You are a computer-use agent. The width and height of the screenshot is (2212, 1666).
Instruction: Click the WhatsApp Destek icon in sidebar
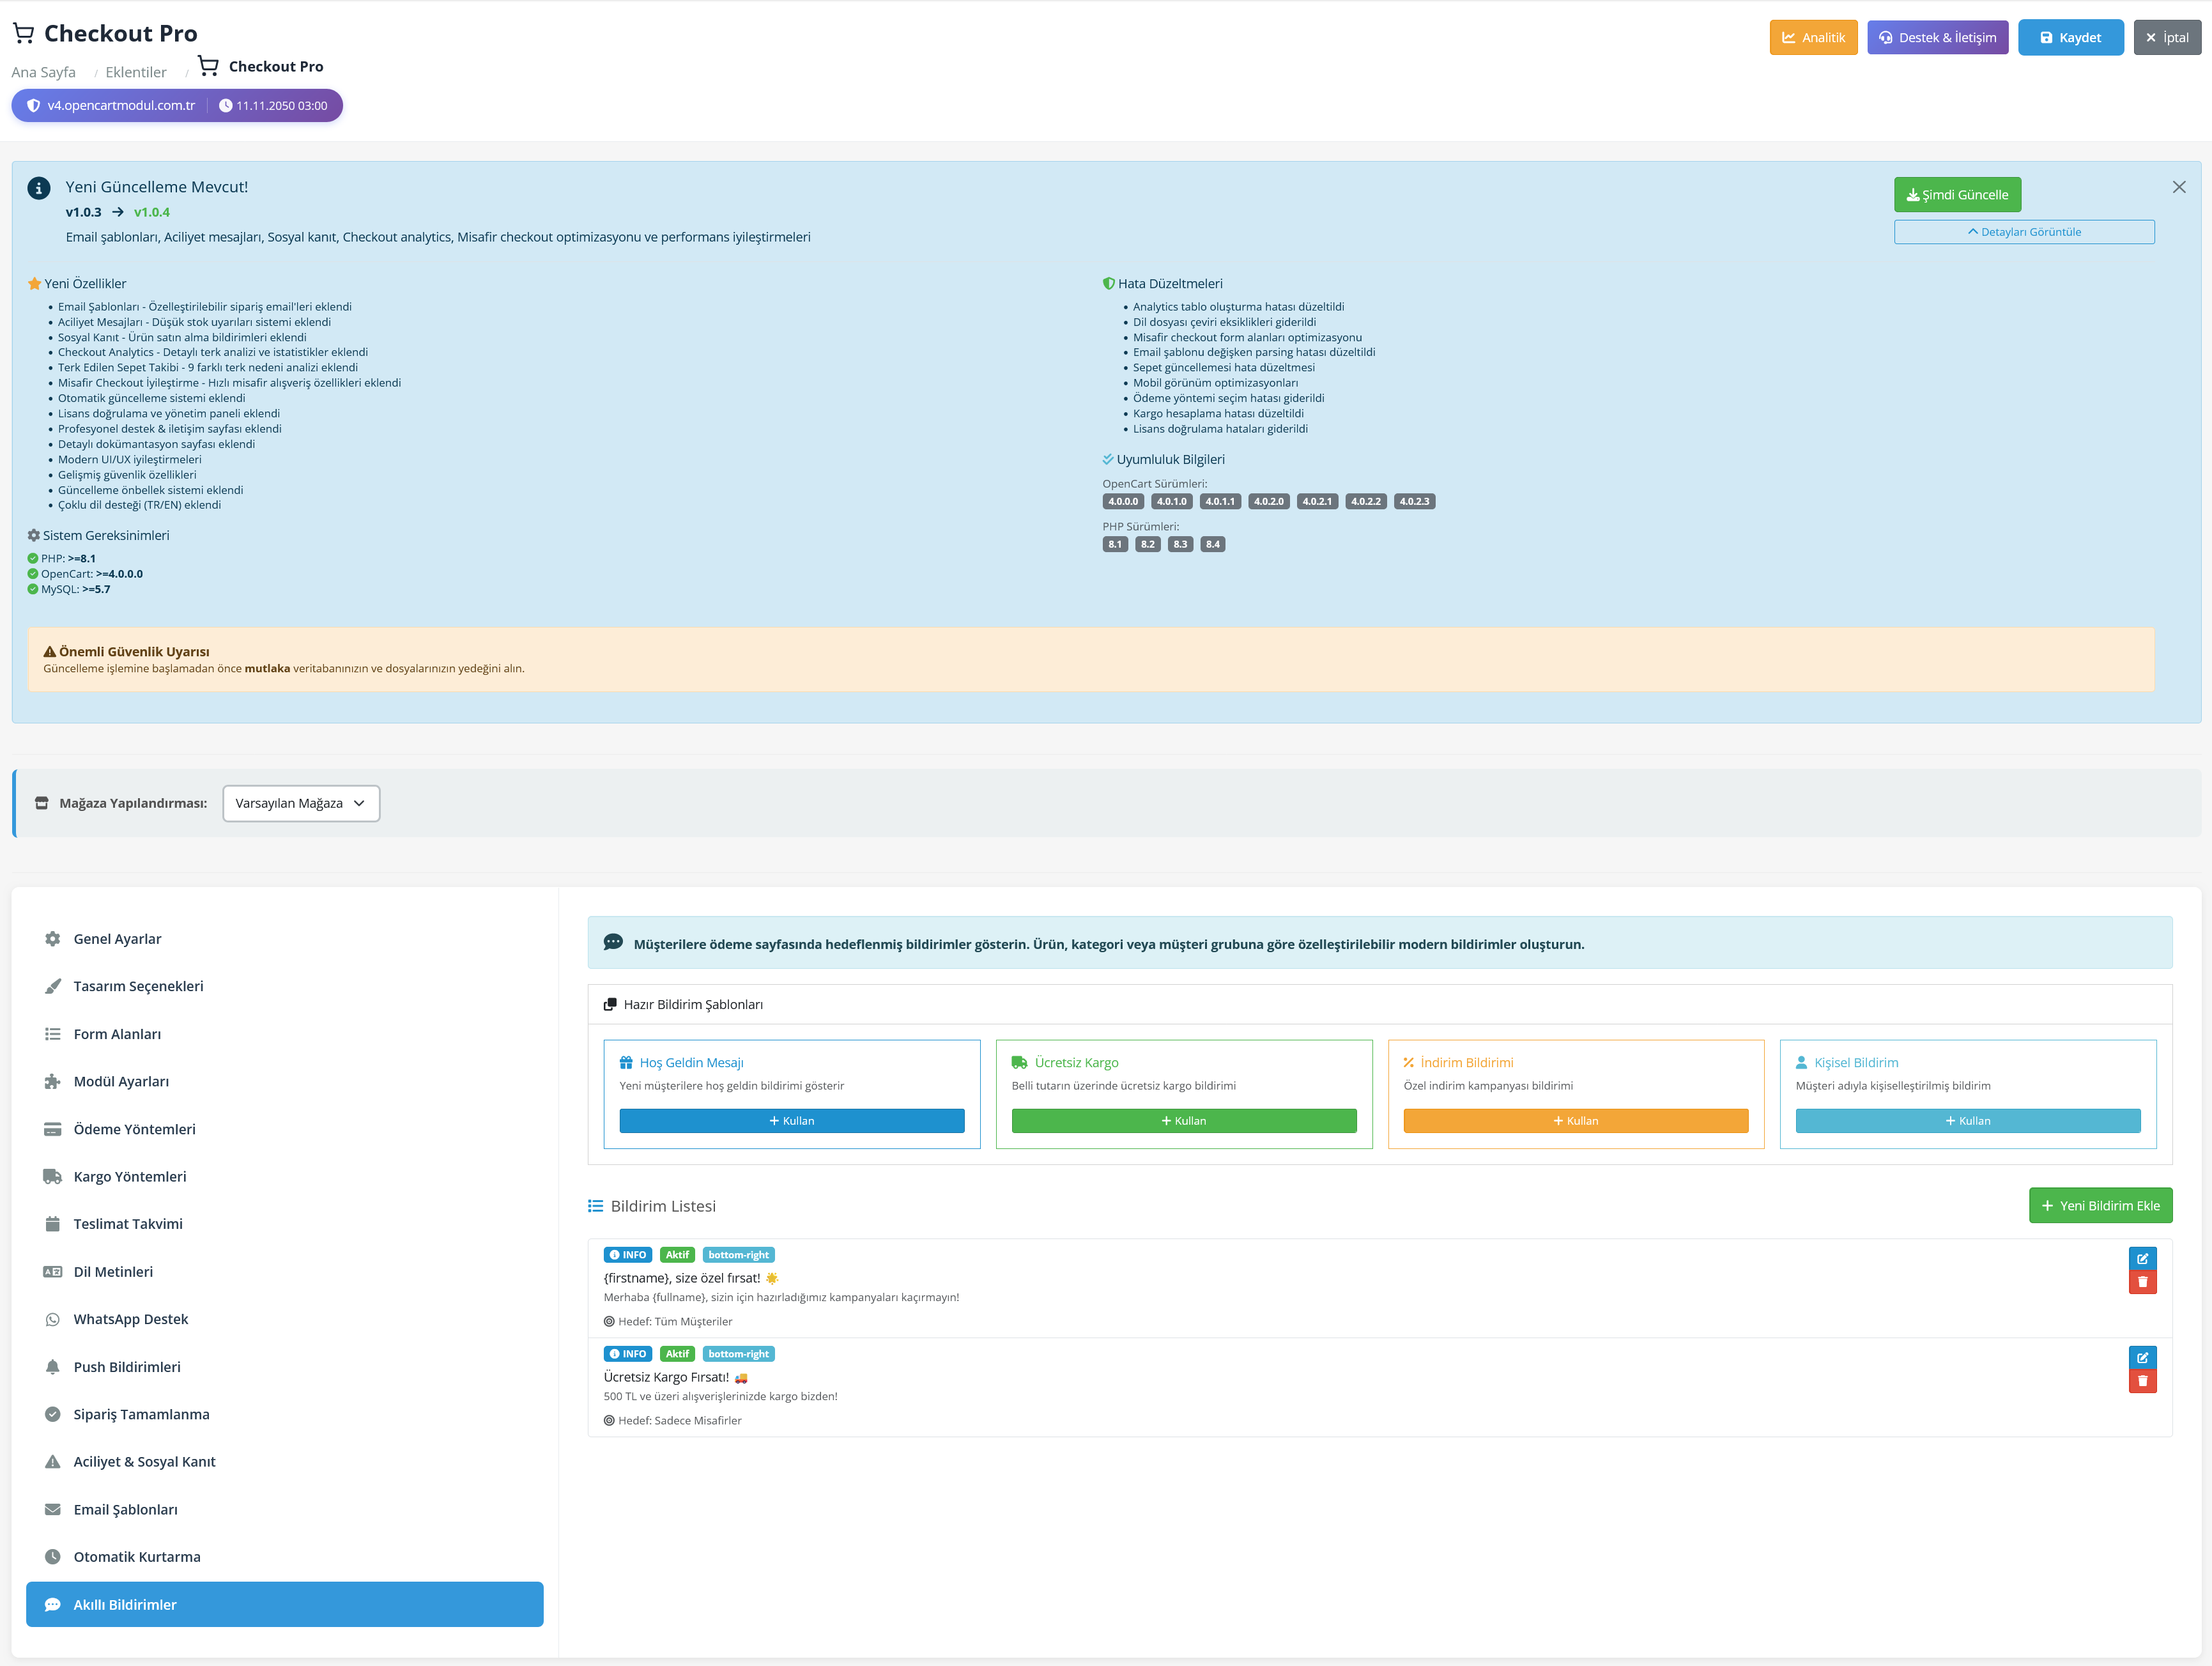coord(52,1319)
